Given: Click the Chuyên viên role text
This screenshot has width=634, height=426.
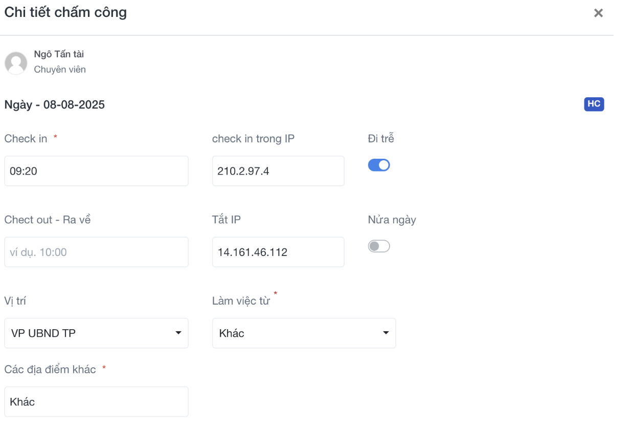Looking at the screenshot, I should (60, 70).
